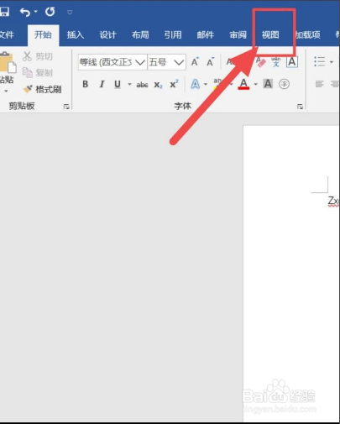
Task: Click 剪切 (Cut)
Action: (x=37, y=56)
